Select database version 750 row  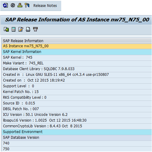pyautogui.click(x=77, y=149)
